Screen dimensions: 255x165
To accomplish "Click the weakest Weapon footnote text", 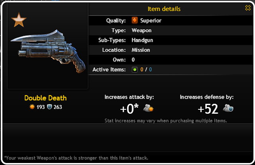I will [x=76, y=158].
